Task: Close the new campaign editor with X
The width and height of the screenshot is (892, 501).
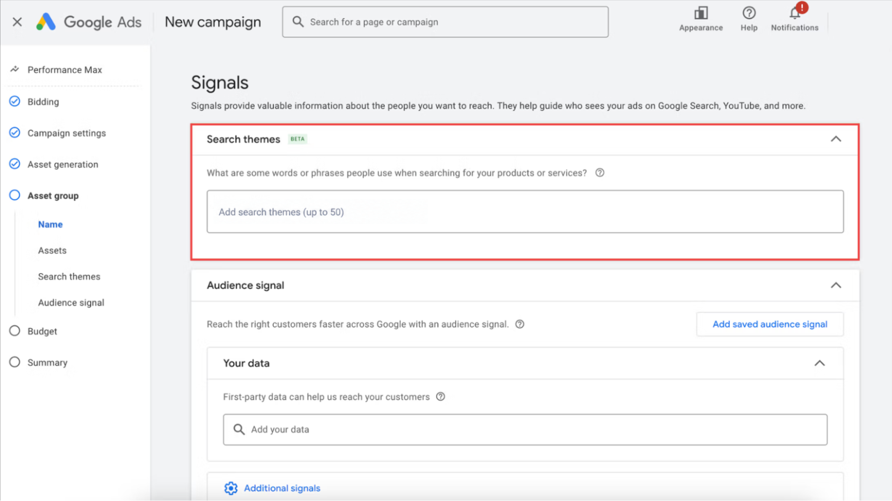Action: tap(17, 22)
